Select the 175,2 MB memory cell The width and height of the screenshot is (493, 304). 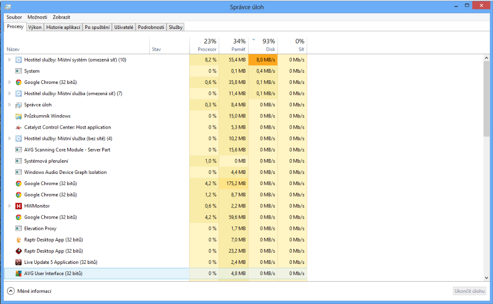tap(234, 184)
